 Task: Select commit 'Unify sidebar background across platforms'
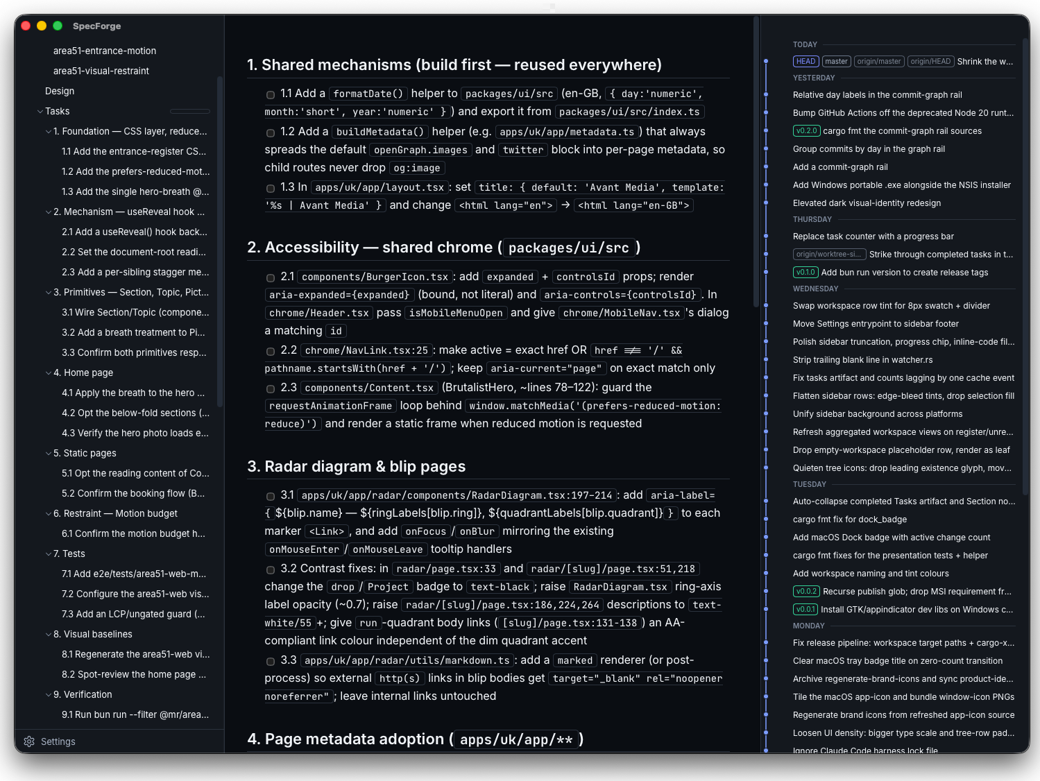(x=878, y=413)
